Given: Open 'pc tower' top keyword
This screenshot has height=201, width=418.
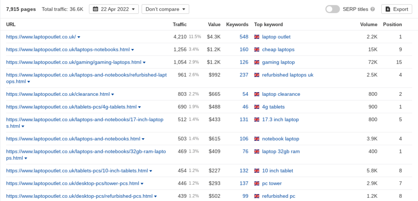Looking at the screenshot, I should tap(272, 184).
